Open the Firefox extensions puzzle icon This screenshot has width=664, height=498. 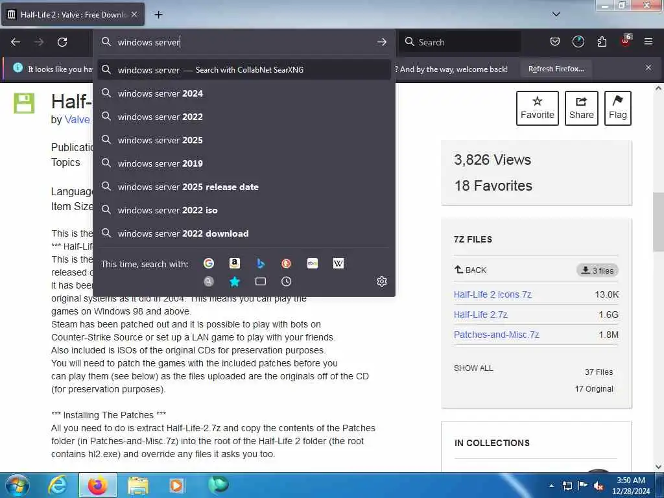[x=602, y=41]
